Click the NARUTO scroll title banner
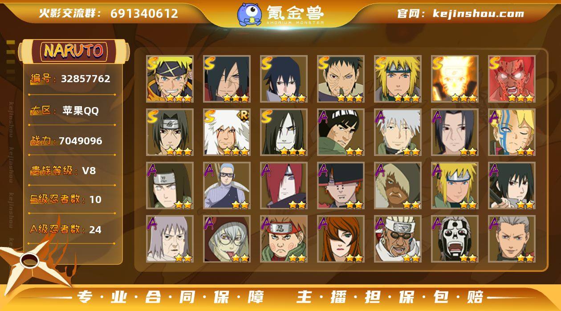Screen dimensions: 561x311 click(74, 51)
